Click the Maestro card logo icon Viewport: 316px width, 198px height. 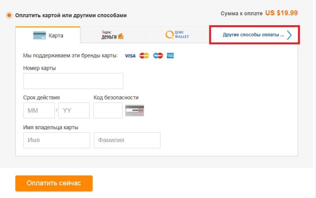158,56
